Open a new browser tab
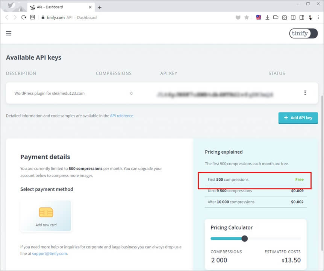 tap(100, 8)
